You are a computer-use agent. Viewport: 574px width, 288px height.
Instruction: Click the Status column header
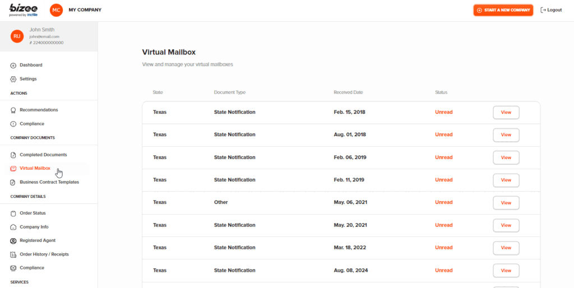click(441, 92)
